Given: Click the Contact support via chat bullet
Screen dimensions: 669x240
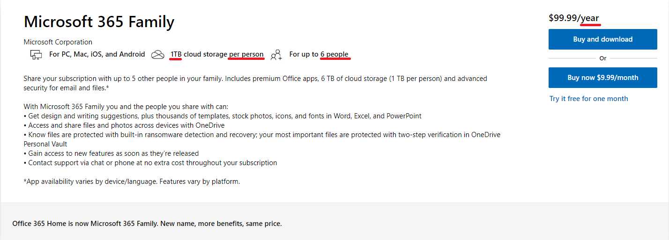Looking at the screenshot, I should coord(152,163).
